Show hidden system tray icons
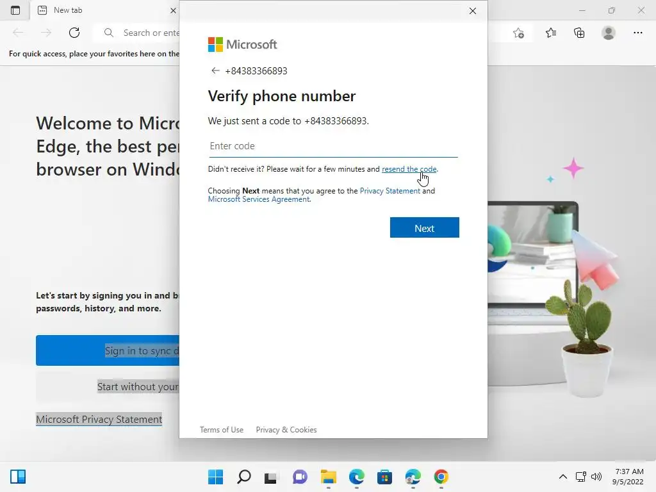 (x=563, y=477)
